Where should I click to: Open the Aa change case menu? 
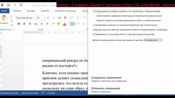click(x=60, y=18)
